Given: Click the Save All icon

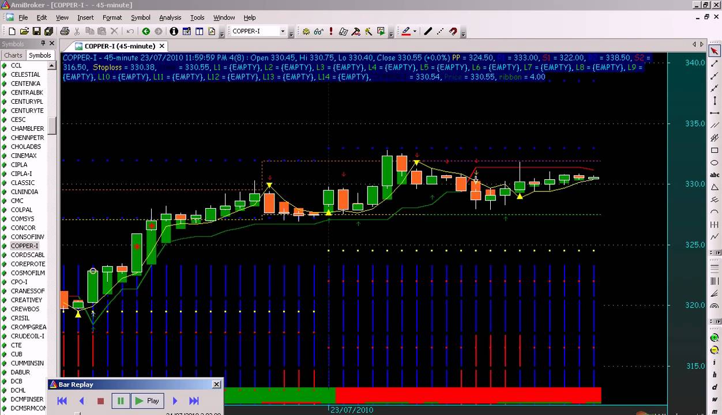Looking at the screenshot, I should [x=48, y=31].
